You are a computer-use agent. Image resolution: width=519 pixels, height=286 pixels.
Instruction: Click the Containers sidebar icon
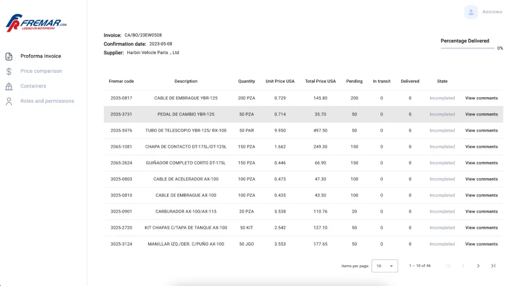[x=9, y=86]
